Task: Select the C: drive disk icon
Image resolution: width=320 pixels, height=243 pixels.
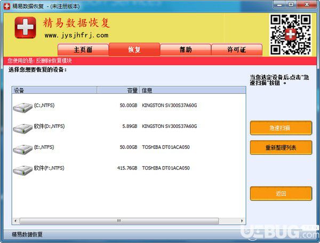Action: click(x=22, y=108)
